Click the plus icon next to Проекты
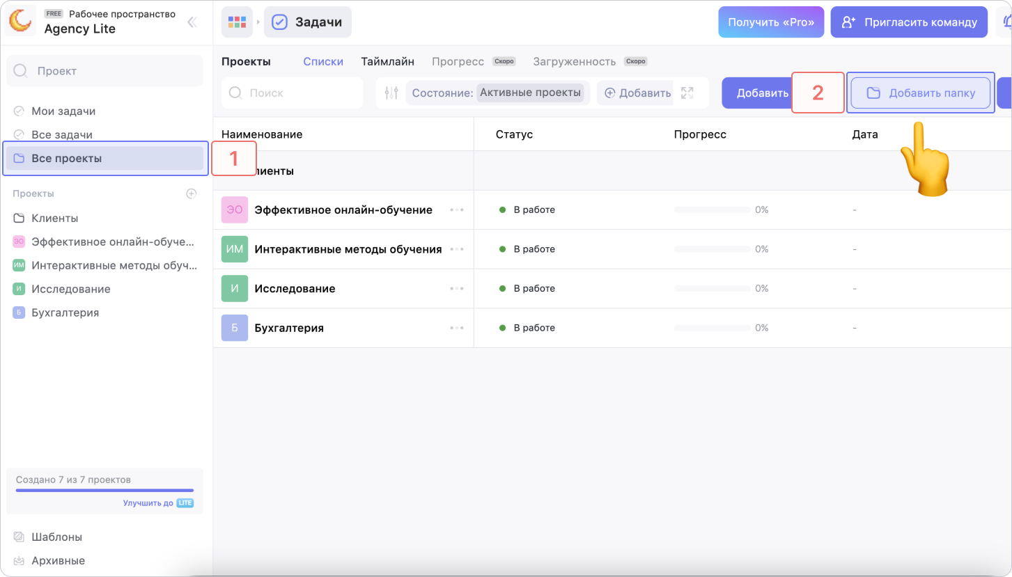This screenshot has width=1012, height=577. [192, 193]
